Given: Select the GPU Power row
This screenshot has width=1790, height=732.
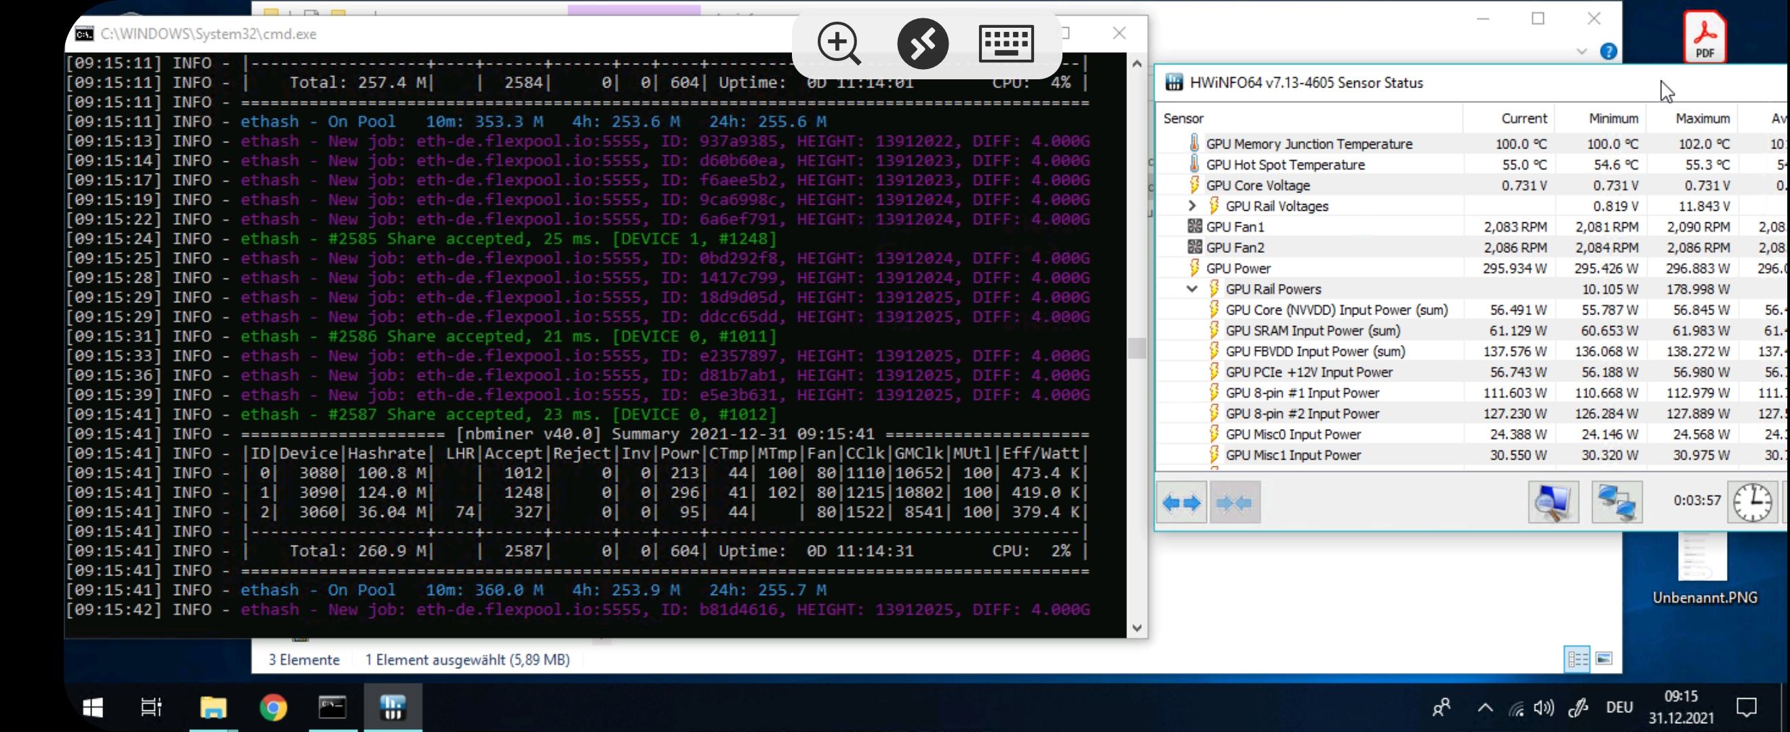Looking at the screenshot, I should pyautogui.click(x=1471, y=268).
